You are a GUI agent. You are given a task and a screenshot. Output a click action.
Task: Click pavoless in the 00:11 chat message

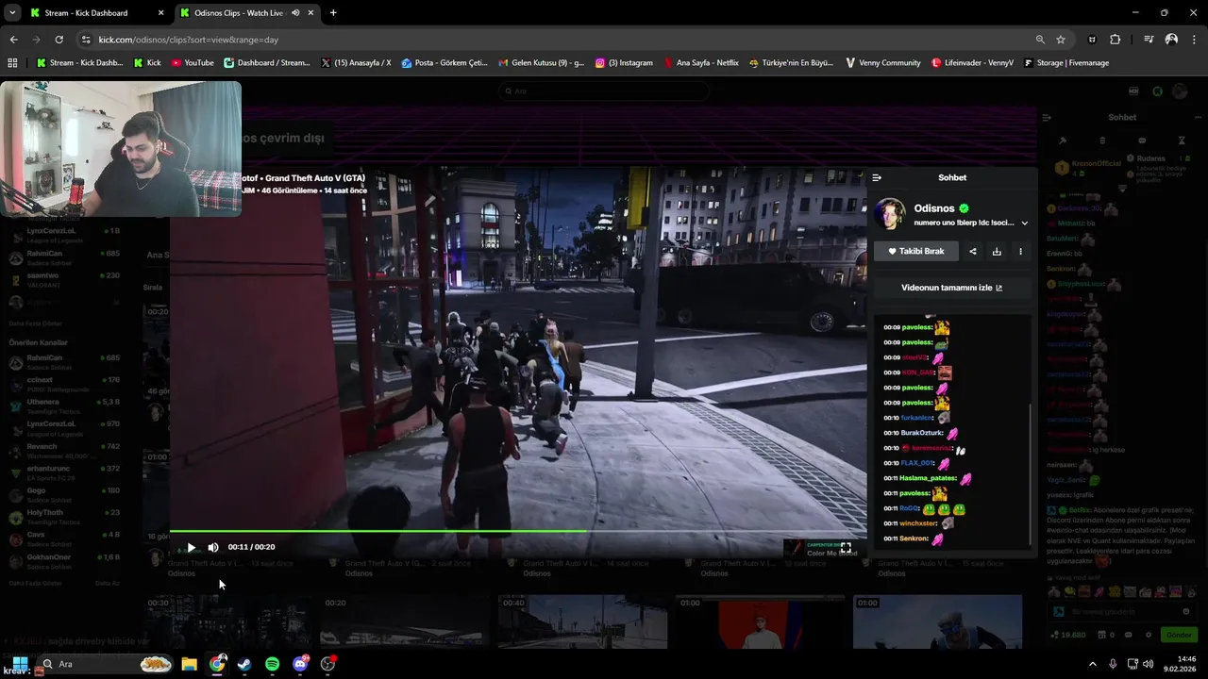tap(914, 493)
